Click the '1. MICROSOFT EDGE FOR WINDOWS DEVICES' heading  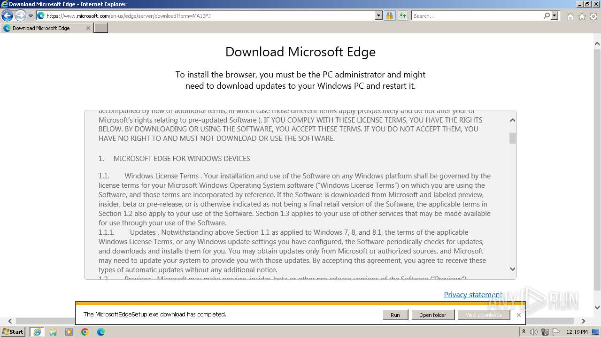click(174, 159)
